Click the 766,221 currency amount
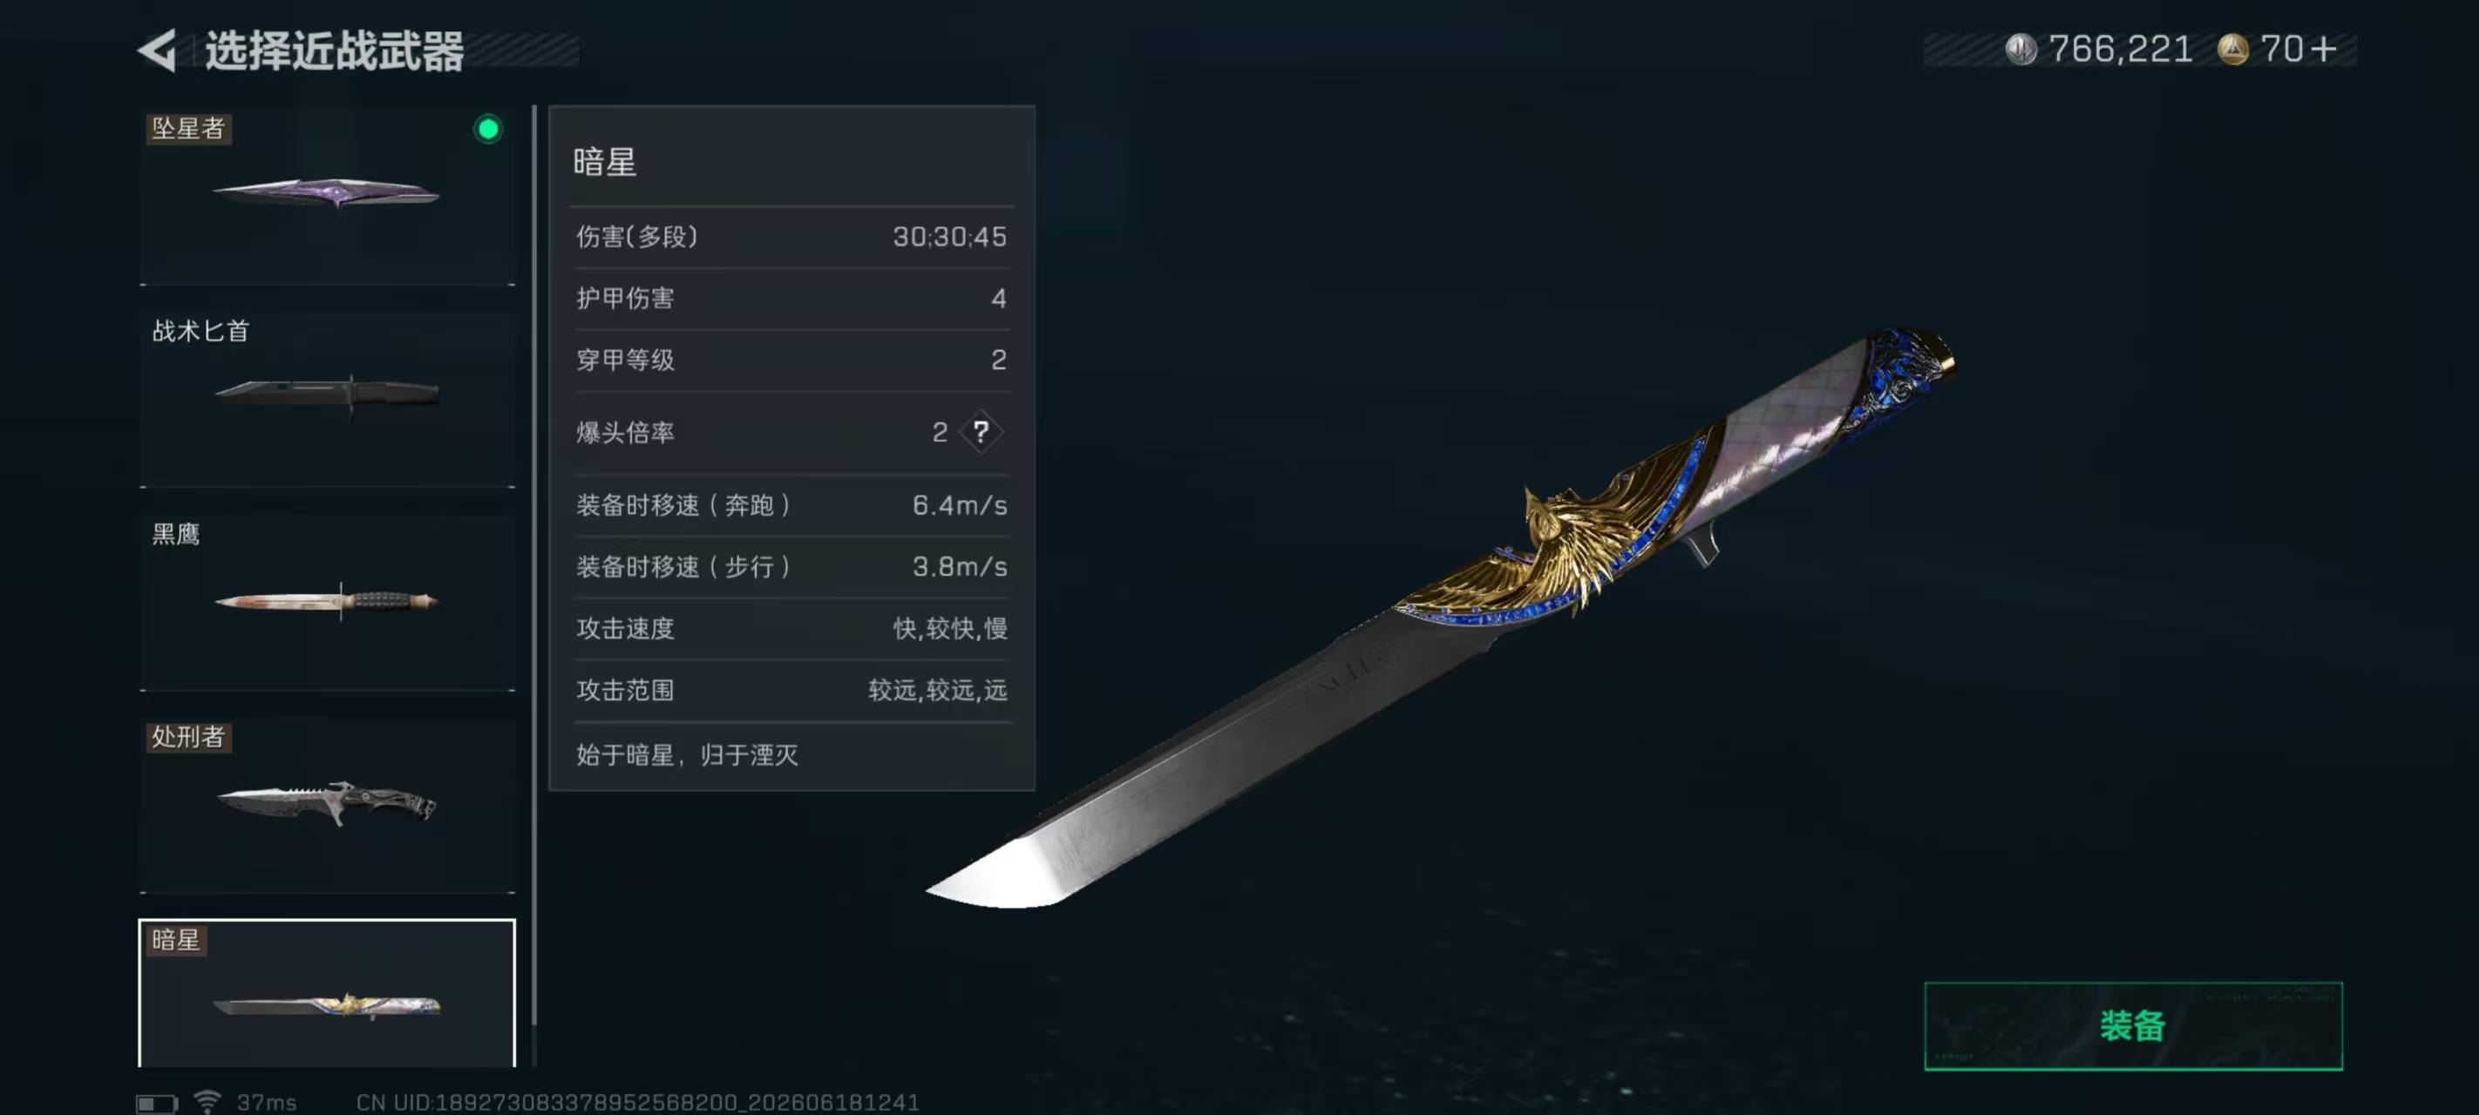This screenshot has height=1115, width=2479. 2120,49
